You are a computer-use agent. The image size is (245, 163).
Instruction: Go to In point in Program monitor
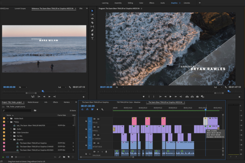click(160, 97)
